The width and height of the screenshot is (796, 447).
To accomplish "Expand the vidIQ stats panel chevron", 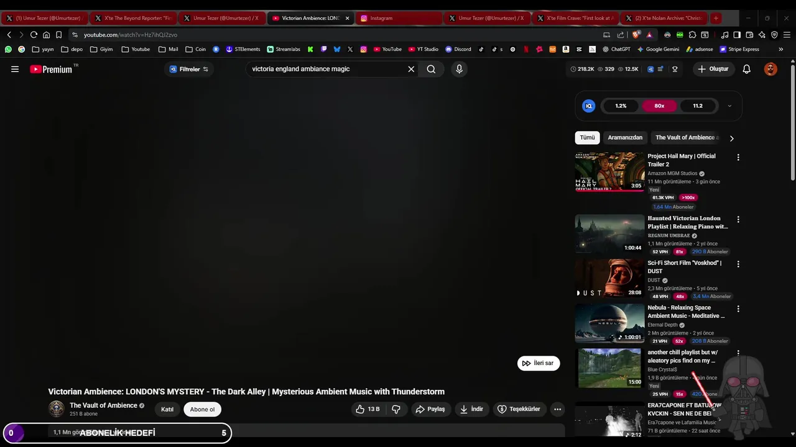I will click(x=729, y=106).
